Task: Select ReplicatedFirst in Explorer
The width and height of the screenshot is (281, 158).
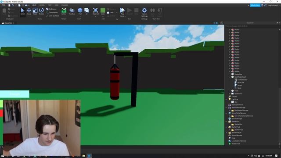Action: 237,105
